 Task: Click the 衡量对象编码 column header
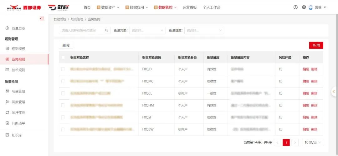tap(151, 58)
